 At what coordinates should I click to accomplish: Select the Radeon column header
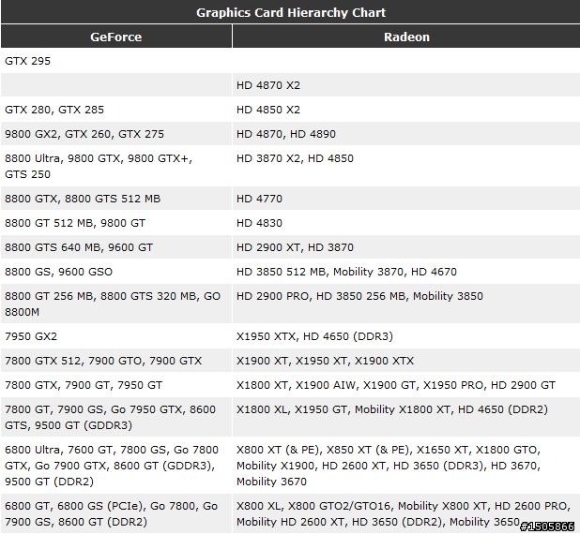click(406, 37)
